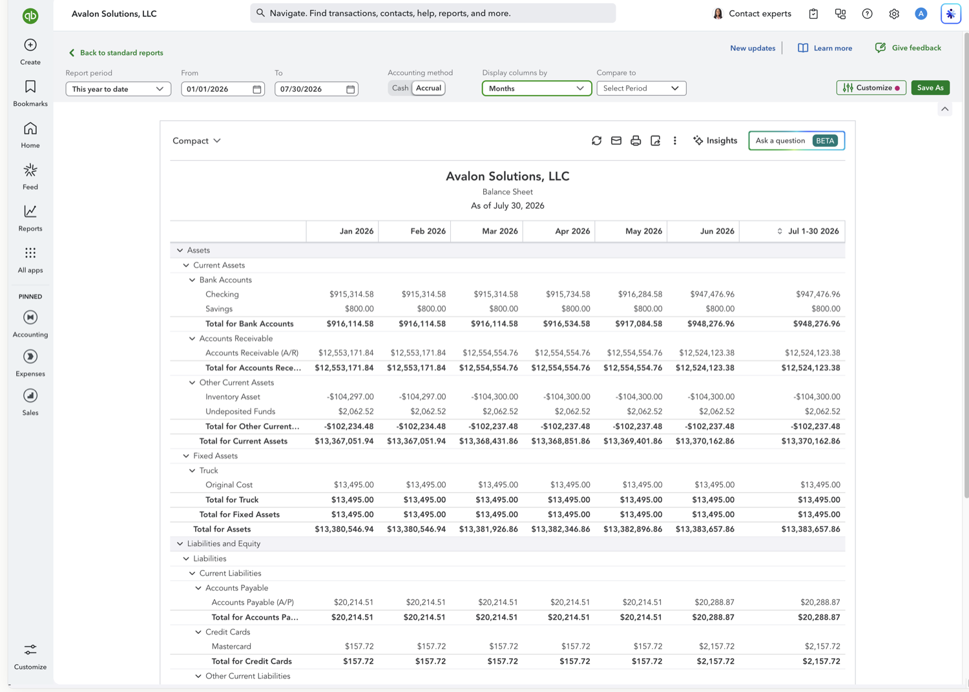Collapse the Fixed Assets group
Image resolution: width=969 pixels, height=692 pixels.
[x=186, y=456]
